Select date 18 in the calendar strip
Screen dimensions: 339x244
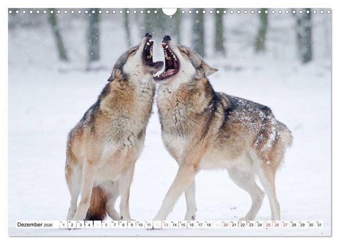coord(208,225)
